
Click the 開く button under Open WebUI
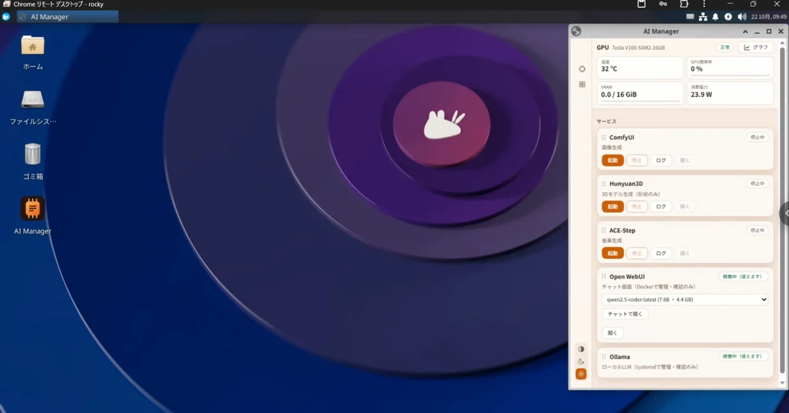(x=612, y=333)
